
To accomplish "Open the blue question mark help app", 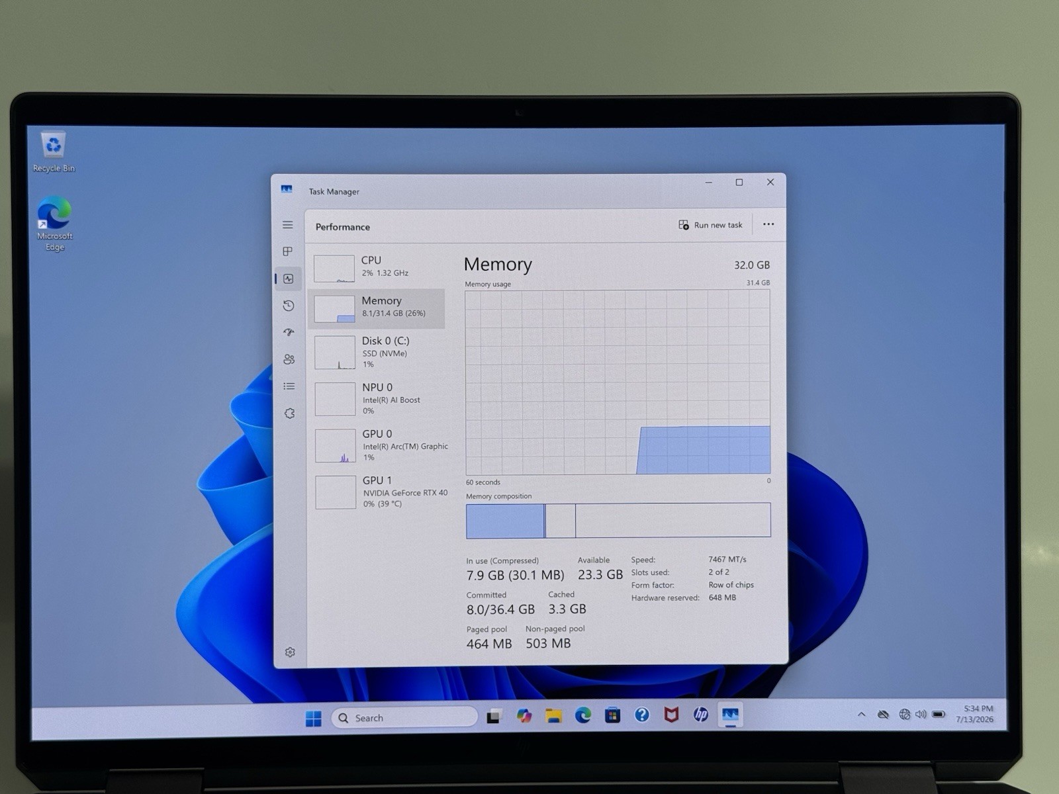I will pos(641,715).
